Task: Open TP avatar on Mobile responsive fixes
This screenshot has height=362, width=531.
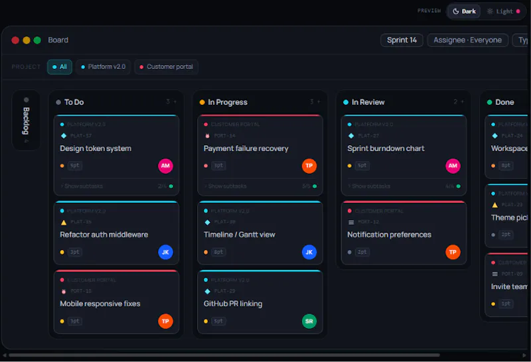Action: (165, 321)
